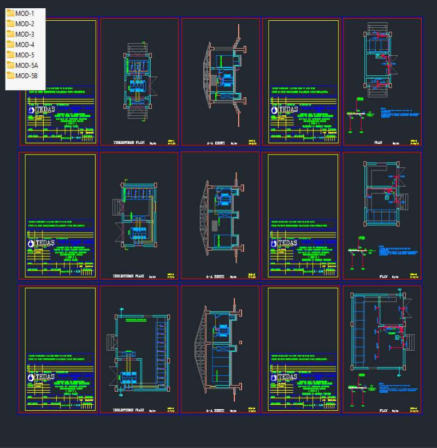
Task: Click the folder icon beside MOD-3
Action: pyautogui.click(x=10, y=34)
